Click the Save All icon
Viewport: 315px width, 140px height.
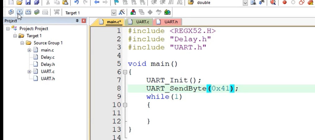click(x=37, y=2)
